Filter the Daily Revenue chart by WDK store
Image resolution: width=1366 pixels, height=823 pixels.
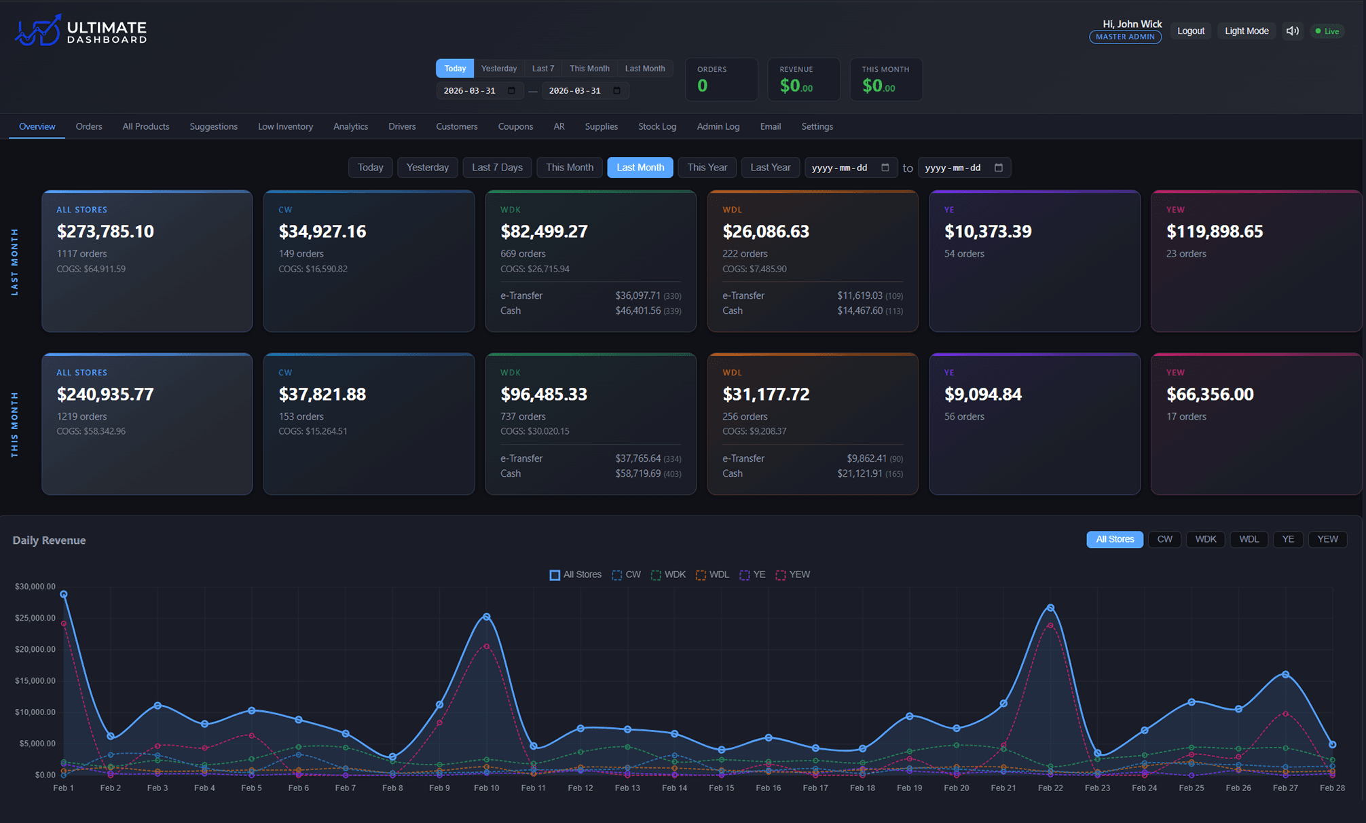(1205, 538)
